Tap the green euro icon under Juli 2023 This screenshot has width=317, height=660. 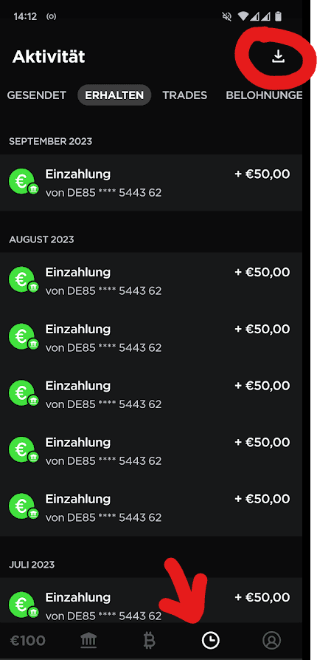click(24, 605)
